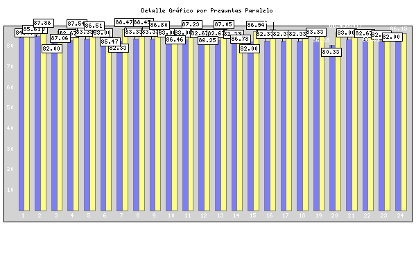The height and width of the screenshot is (277, 416).
Task: Select x-axis question number 17
Action: pyautogui.click(x=286, y=215)
